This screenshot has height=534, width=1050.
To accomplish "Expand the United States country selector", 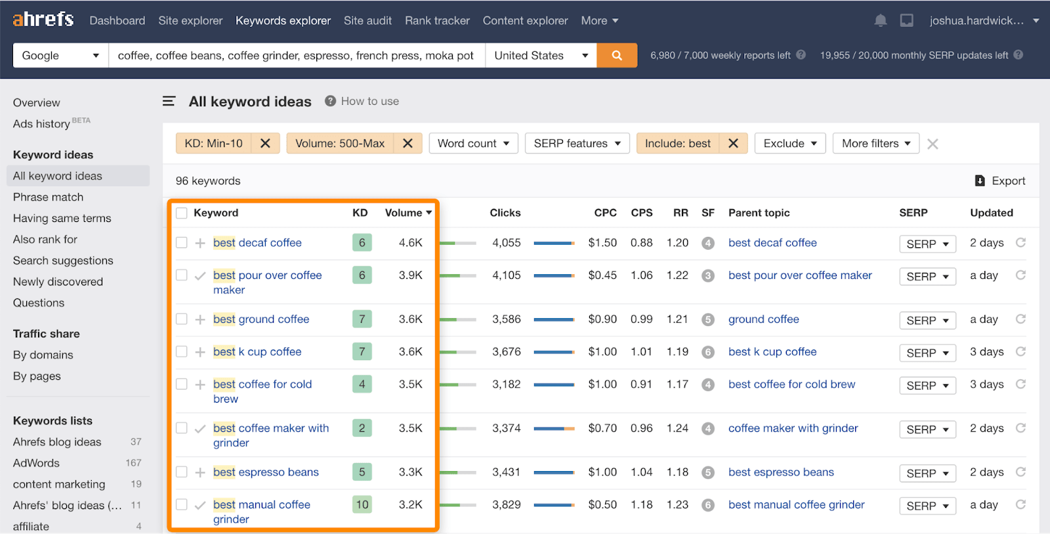I will (x=541, y=56).
